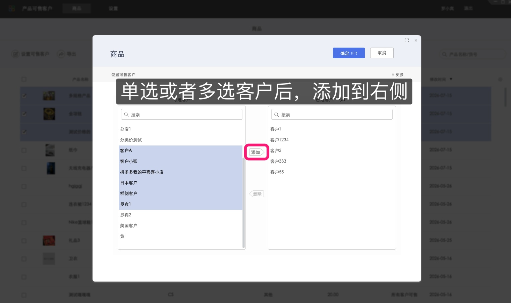This screenshot has height=303, width=511.
Task: Toggle checkbox for 测试价格 product row
Action: [24, 132]
